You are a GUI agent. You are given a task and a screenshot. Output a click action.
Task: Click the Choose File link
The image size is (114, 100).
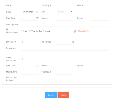pos(83,31)
